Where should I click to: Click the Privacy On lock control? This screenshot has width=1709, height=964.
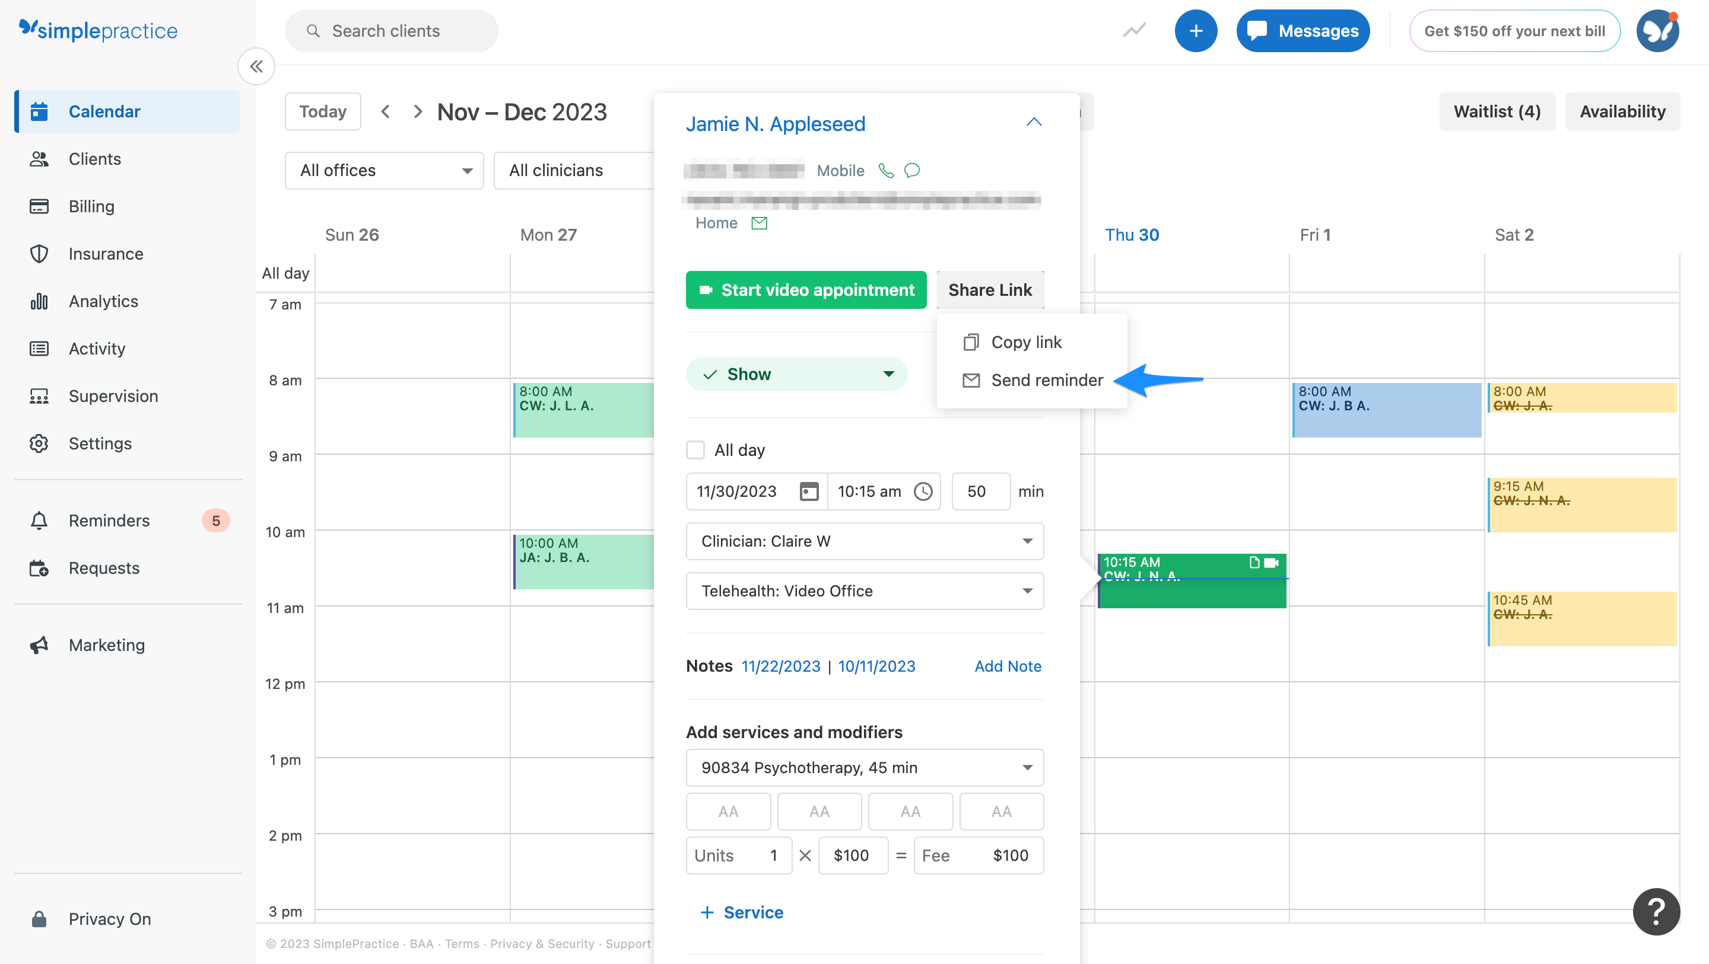(x=39, y=918)
